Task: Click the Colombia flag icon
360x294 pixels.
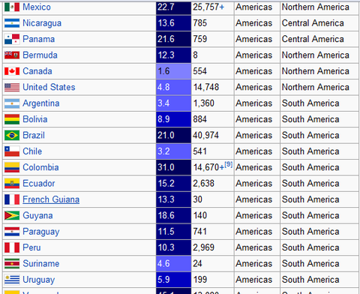Action: coord(12,167)
